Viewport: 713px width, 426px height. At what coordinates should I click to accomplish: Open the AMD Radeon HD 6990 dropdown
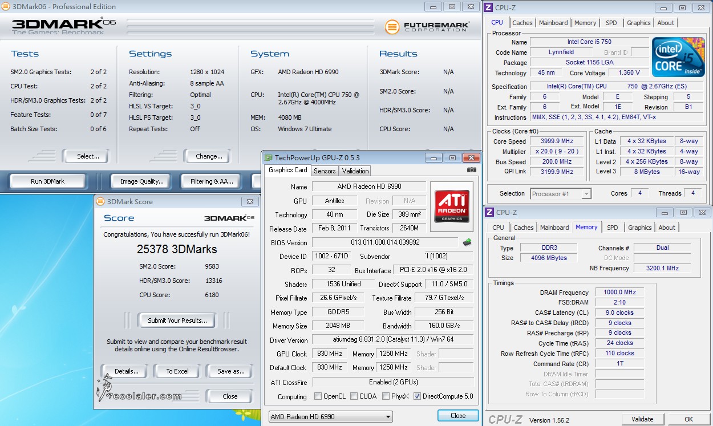click(331, 416)
